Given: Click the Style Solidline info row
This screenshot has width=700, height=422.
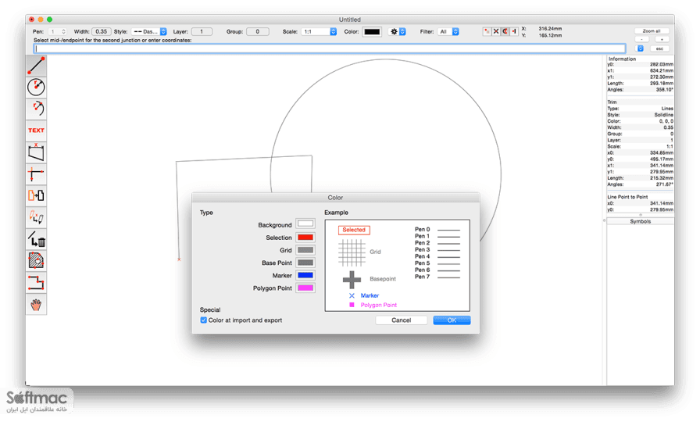Looking at the screenshot, I should click(640, 115).
